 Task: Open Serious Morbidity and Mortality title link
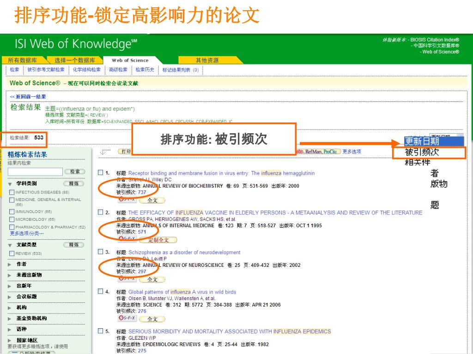click(230, 331)
